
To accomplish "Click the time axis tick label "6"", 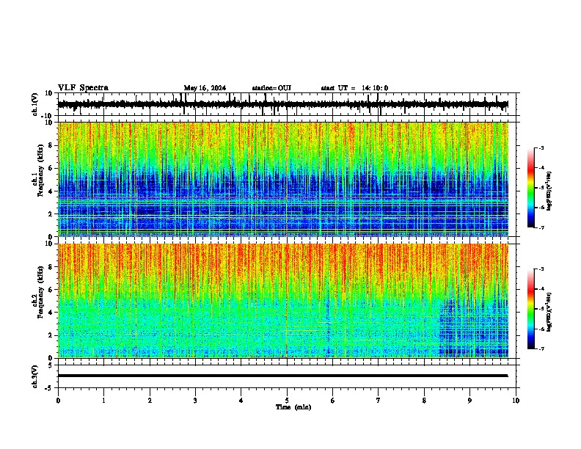I will coord(332,401).
